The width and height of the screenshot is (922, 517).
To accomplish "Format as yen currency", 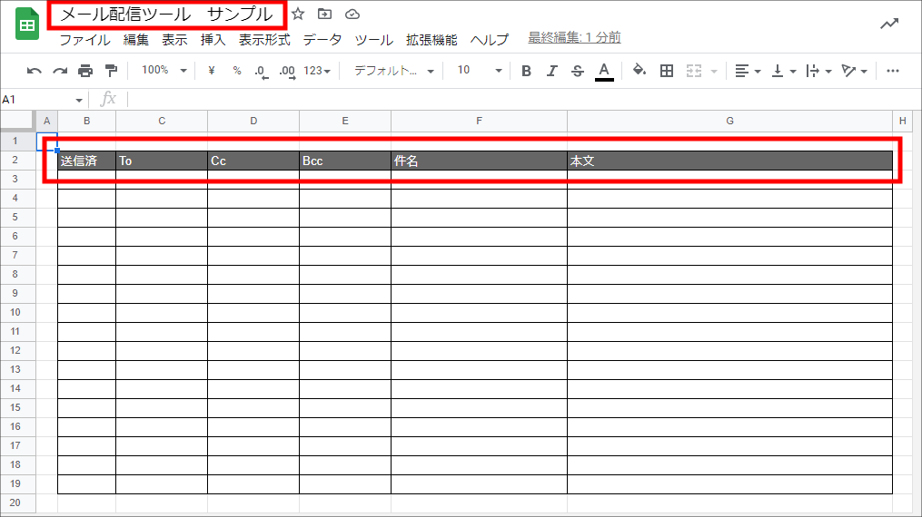I will (212, 71).
